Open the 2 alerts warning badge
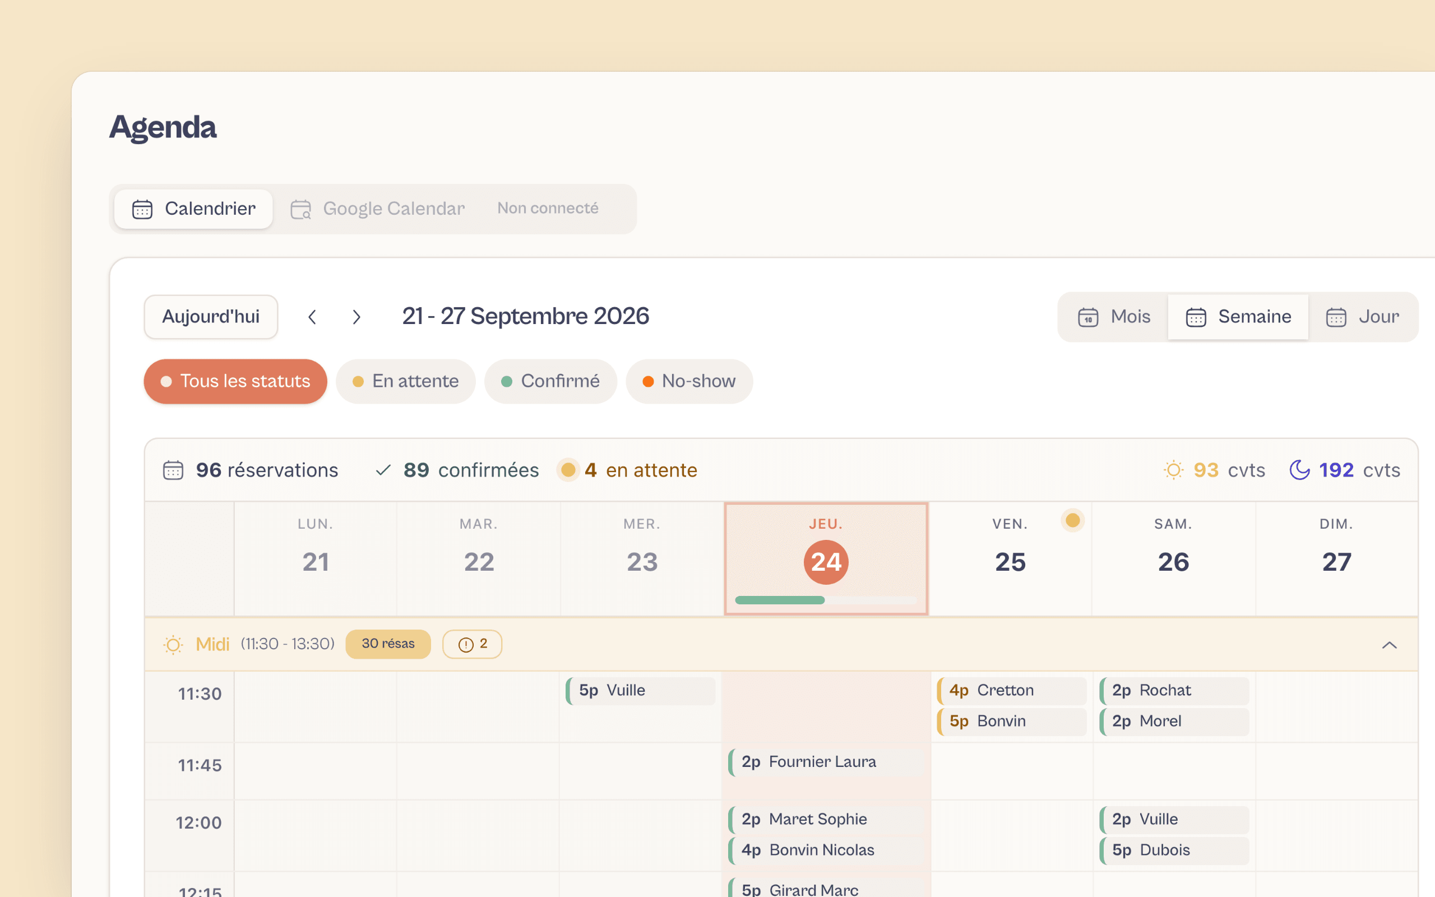Screen dimensions: 1435x897 coord(473,644)
